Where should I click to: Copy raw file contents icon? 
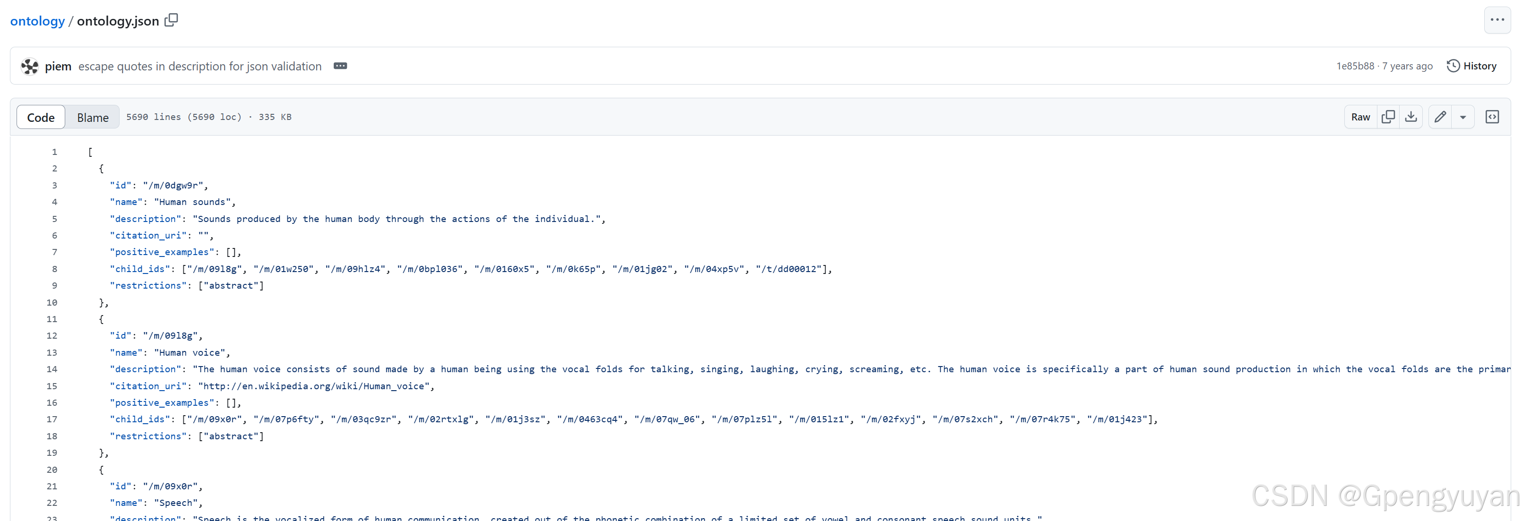[x=1388, y=117]
